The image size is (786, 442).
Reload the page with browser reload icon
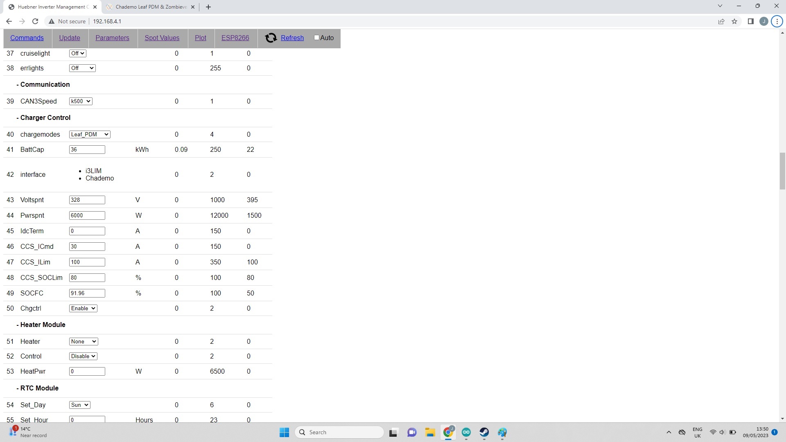pos(35,21)
